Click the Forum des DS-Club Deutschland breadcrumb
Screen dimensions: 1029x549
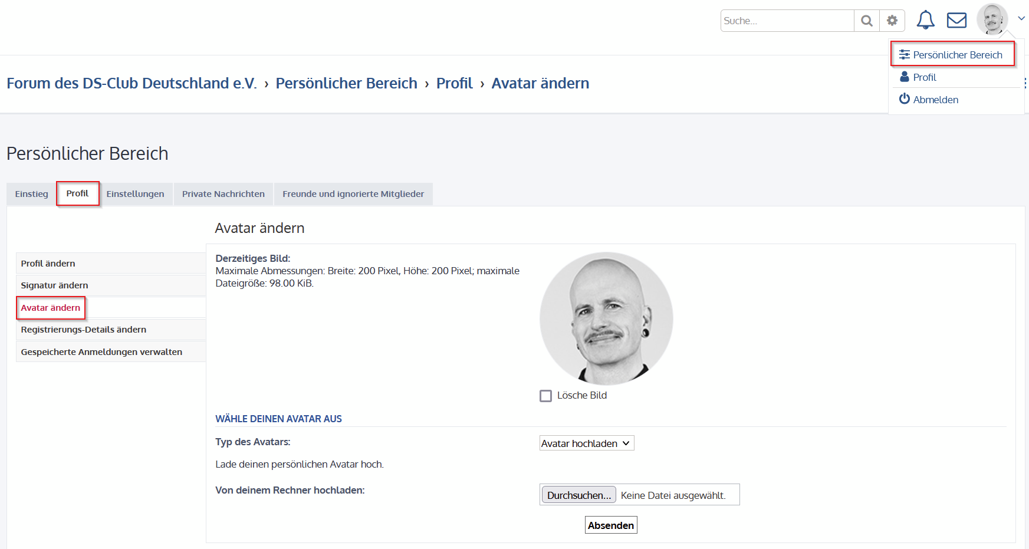point(131,83)
